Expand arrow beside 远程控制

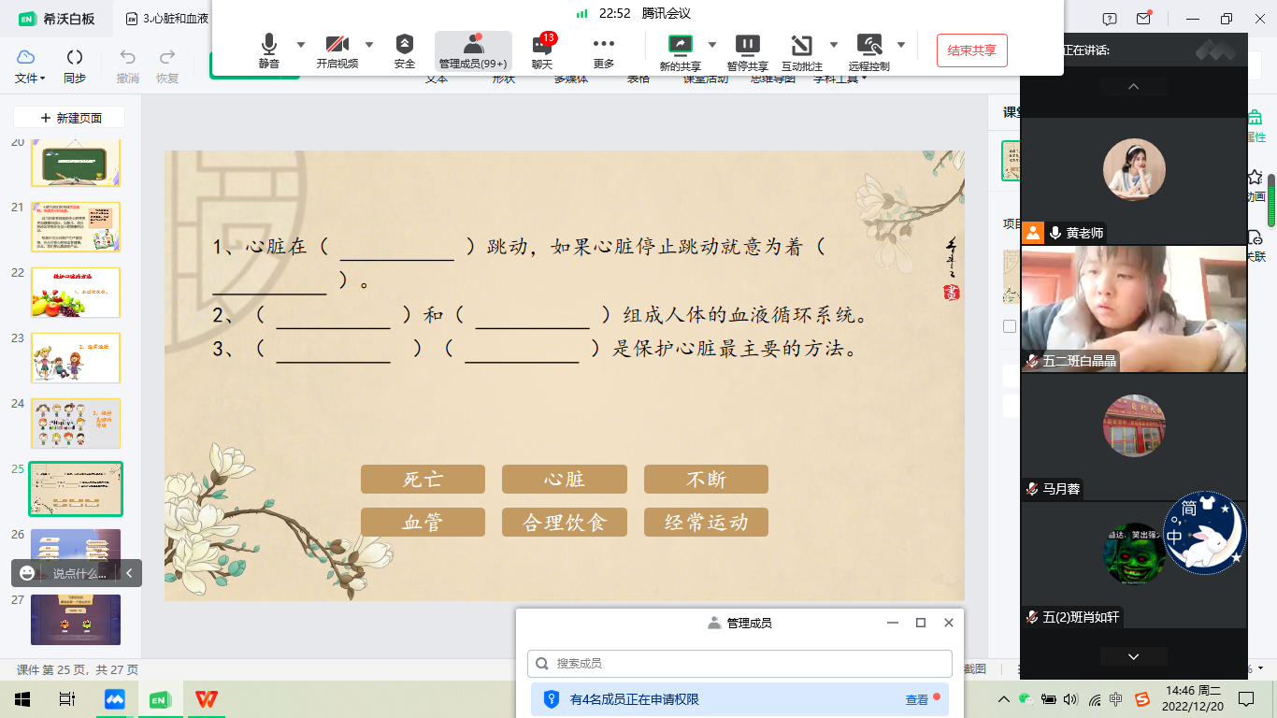tap(901, 44)
